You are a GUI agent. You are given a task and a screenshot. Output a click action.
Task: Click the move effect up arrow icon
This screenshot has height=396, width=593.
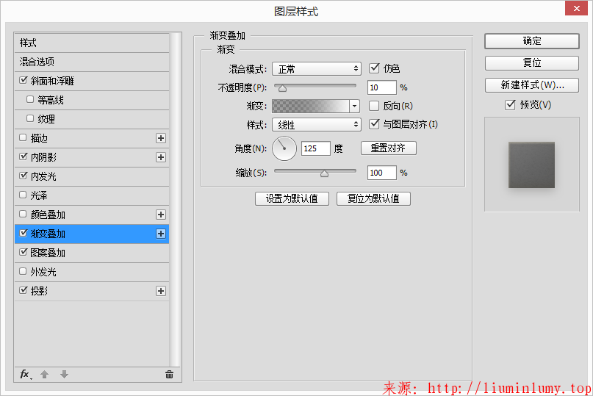(x=44, y=375)
